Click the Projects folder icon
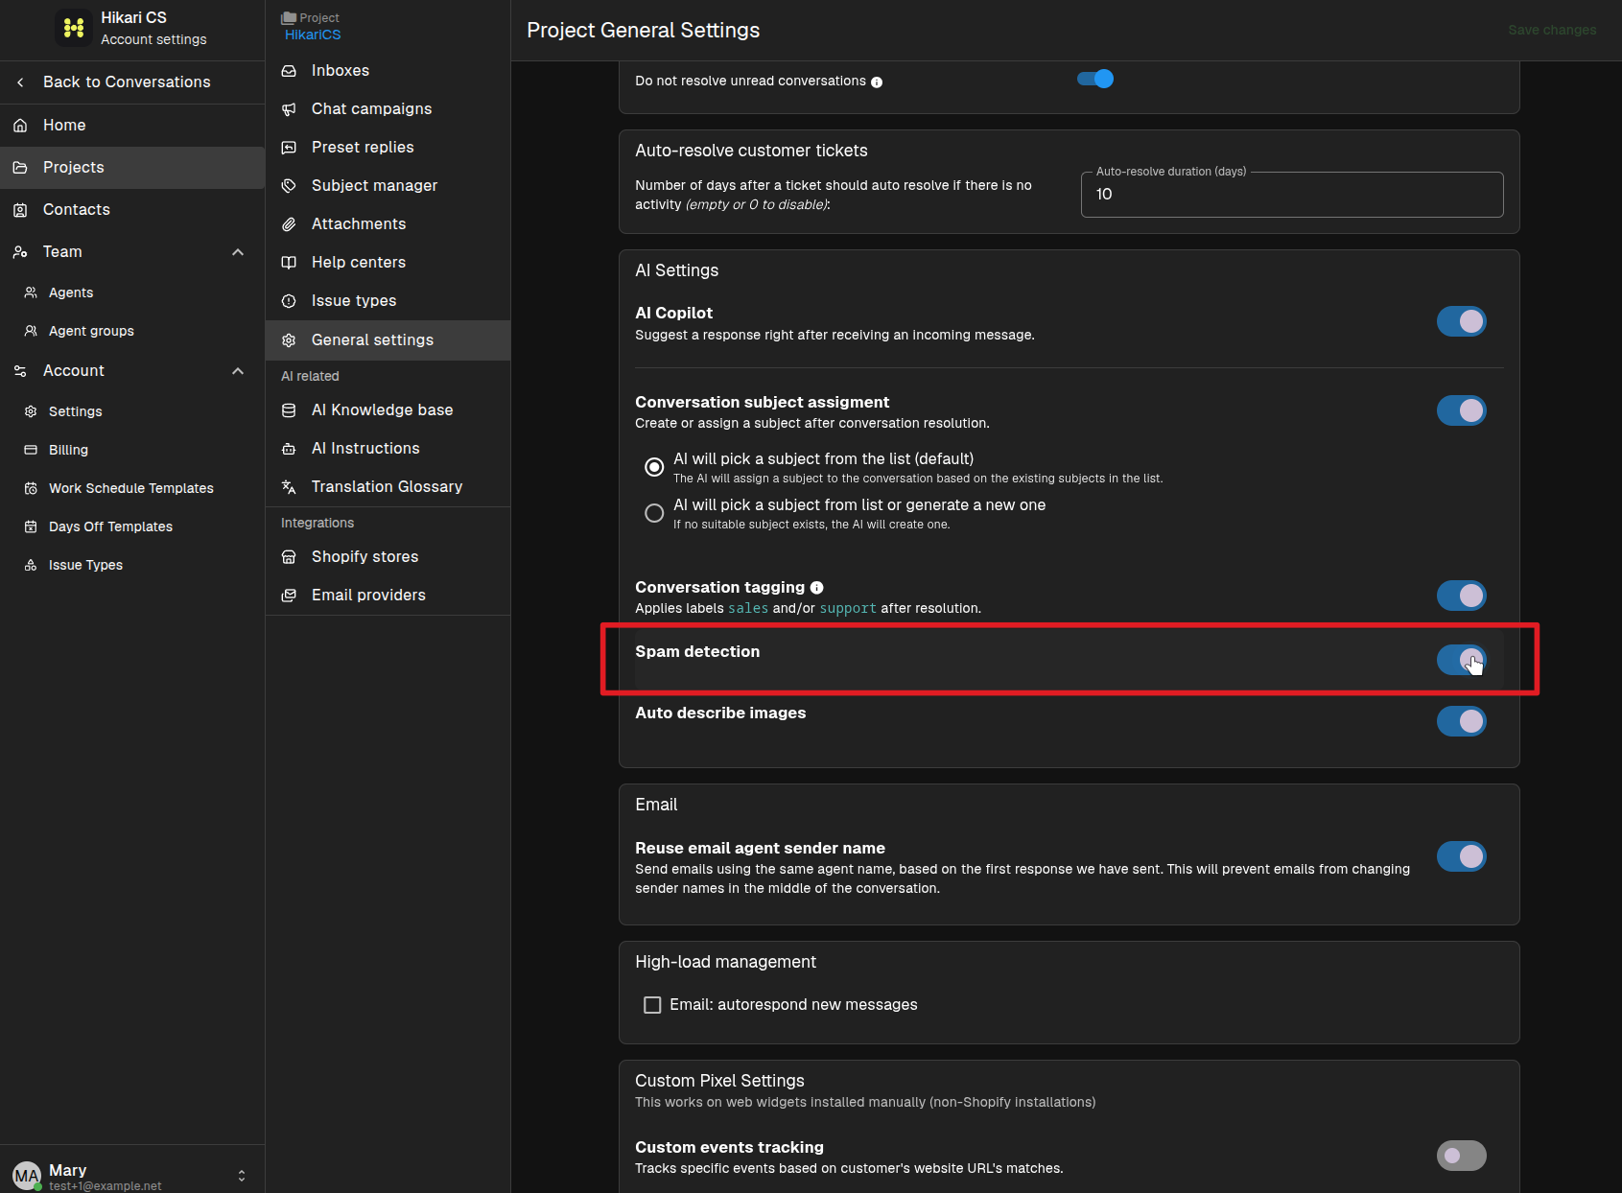The image size is (1622, 1193). tap(20, 167)
